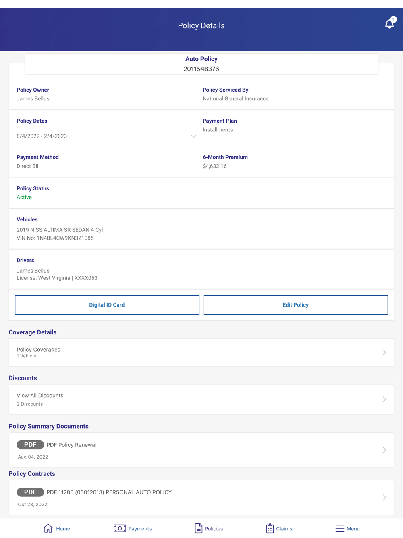Expand the Policy Dates dropdown
The image size is (403, 538).
pos(193,136)
